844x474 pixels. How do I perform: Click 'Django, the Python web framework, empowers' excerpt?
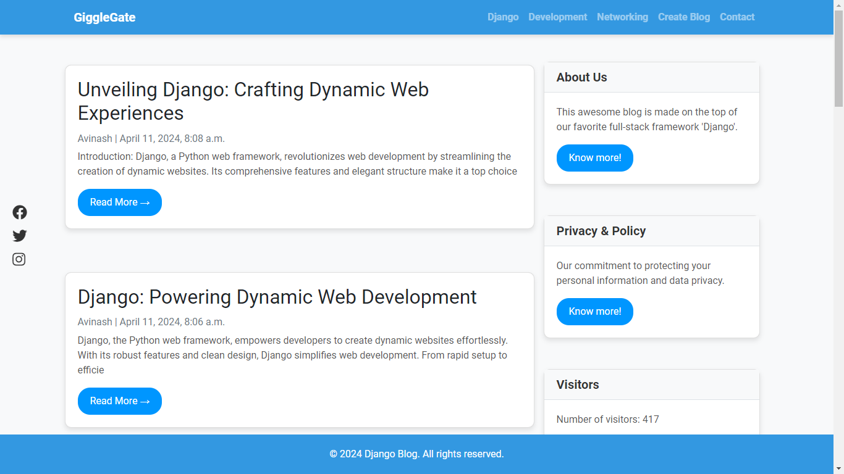[x=293, y=355]
